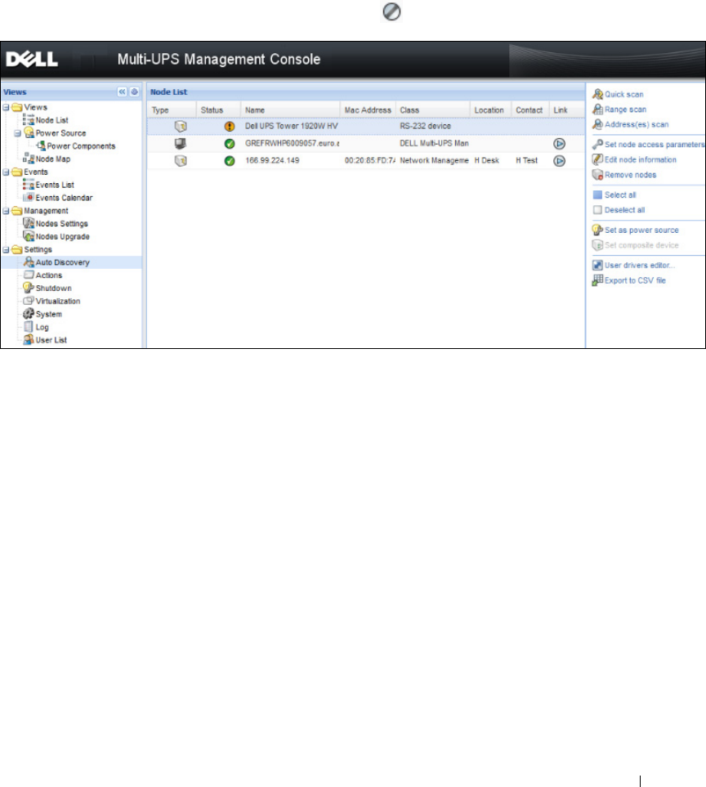Sort by the Status column header
The height and width of the screenshot is (787, 706).
pos(218,110)
